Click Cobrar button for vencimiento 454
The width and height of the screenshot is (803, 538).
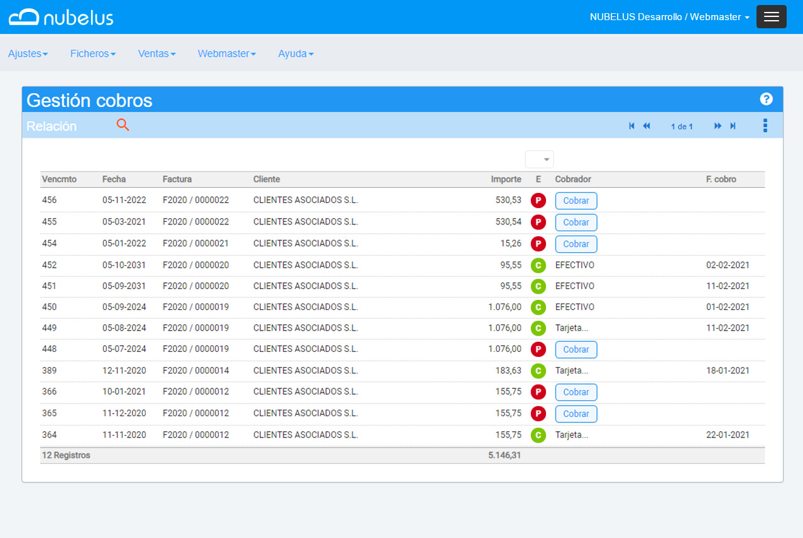576,244
